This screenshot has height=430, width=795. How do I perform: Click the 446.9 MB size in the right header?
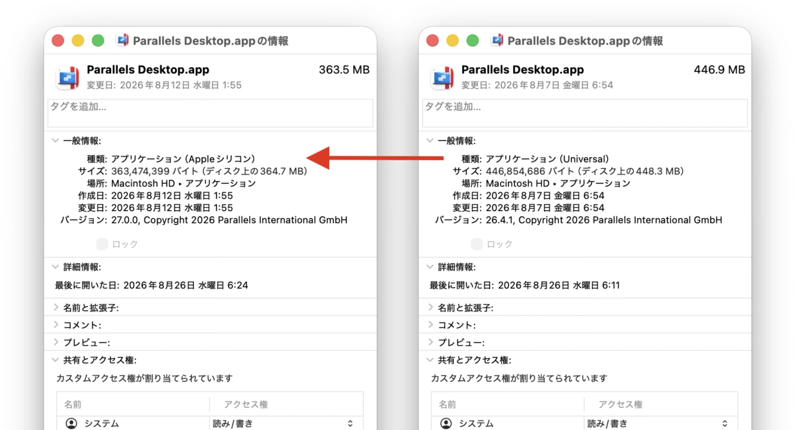point(719,69)
